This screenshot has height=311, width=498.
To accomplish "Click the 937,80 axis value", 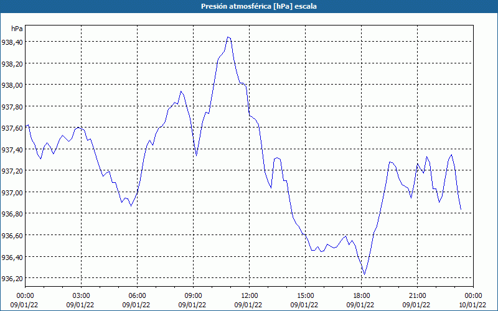I will 12,106.
